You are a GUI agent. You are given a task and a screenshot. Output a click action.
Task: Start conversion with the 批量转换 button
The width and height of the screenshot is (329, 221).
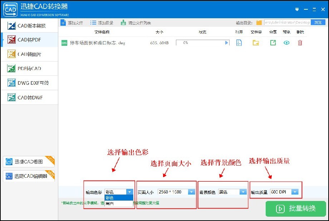pos(295,209)
